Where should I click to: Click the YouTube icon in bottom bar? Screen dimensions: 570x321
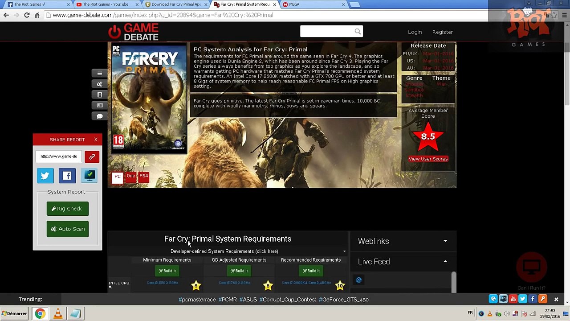[x=513, y=299]
